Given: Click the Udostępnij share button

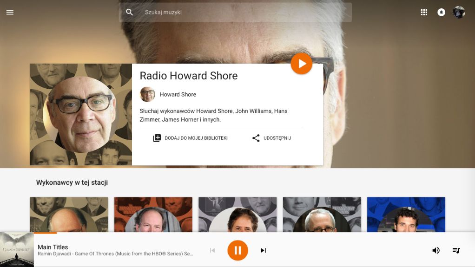Looking at the screenshot, I should pos(271,138).
